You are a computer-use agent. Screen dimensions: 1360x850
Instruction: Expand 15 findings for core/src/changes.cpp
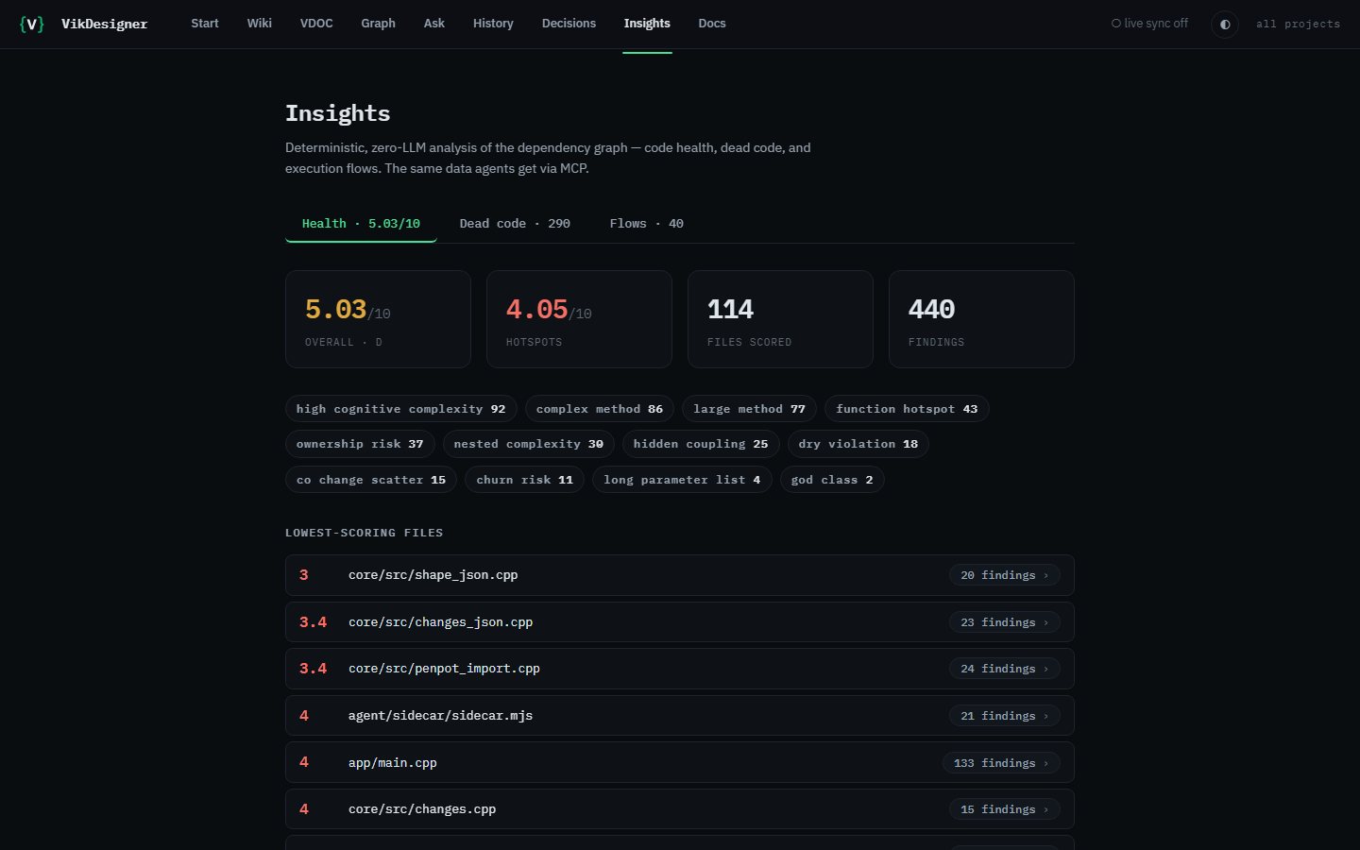(x=1004, y=809)
